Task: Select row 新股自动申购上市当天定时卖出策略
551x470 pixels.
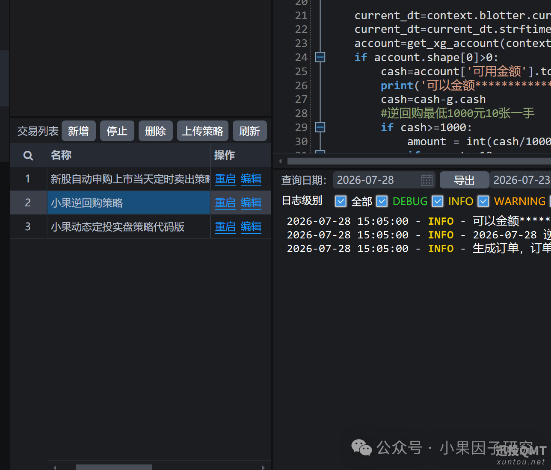Action: (140, 179)
